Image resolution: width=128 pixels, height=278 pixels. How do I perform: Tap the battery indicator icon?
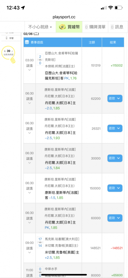[119, 8]
